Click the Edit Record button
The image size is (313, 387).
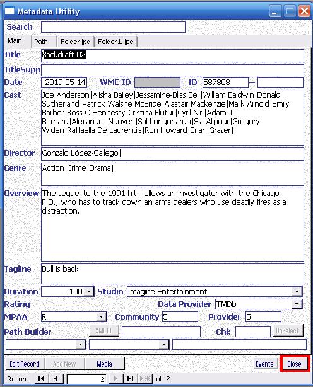click(25, 364)
